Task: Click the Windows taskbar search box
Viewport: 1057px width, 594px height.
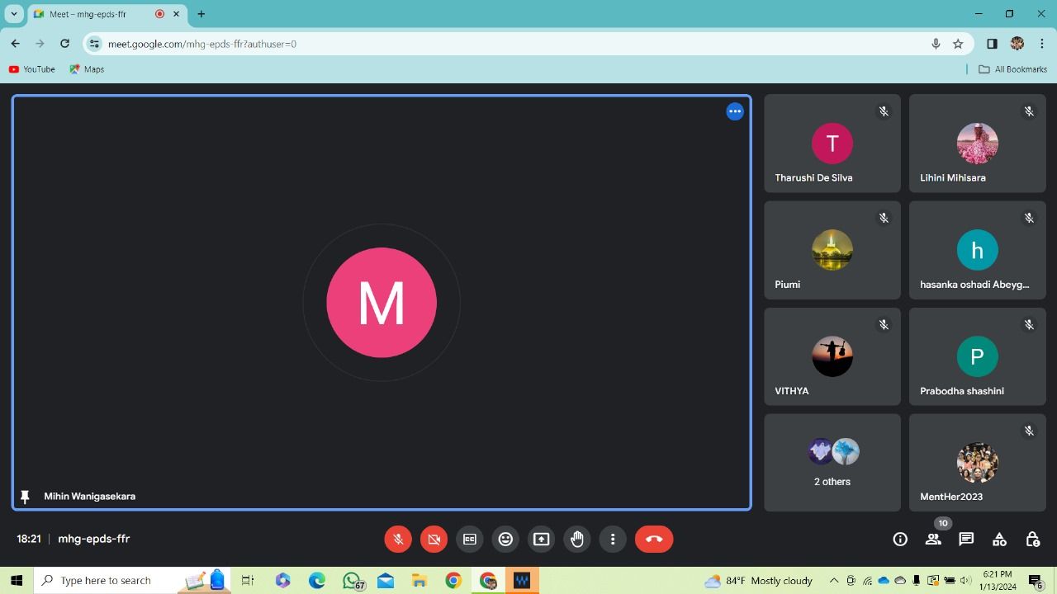Action: click(x=106, y=580)
